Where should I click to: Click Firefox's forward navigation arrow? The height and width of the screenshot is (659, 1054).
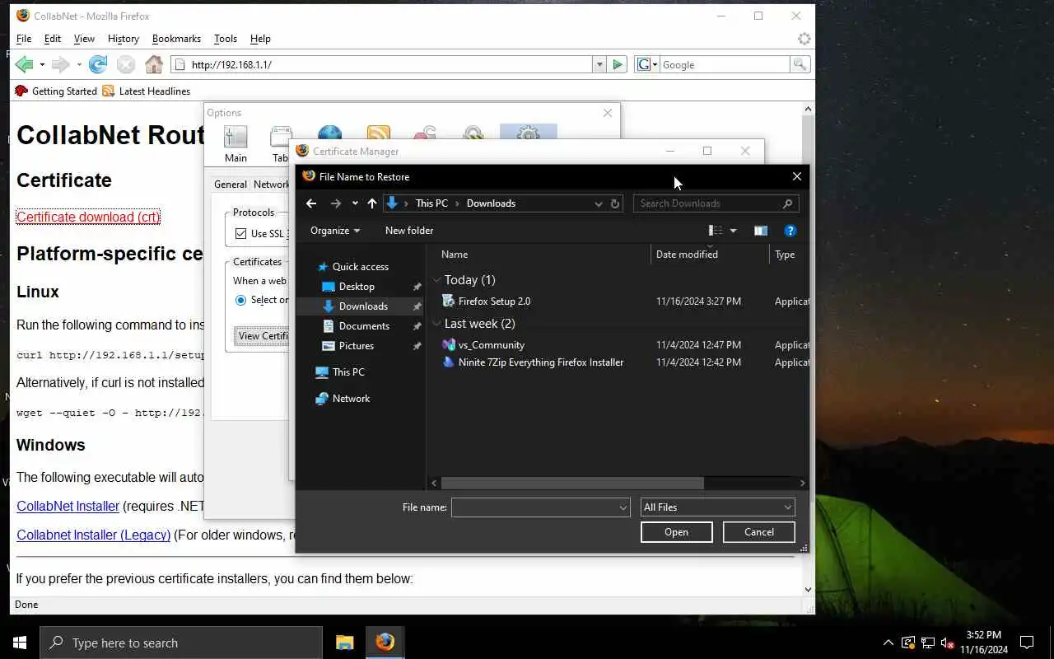(60, 64)
